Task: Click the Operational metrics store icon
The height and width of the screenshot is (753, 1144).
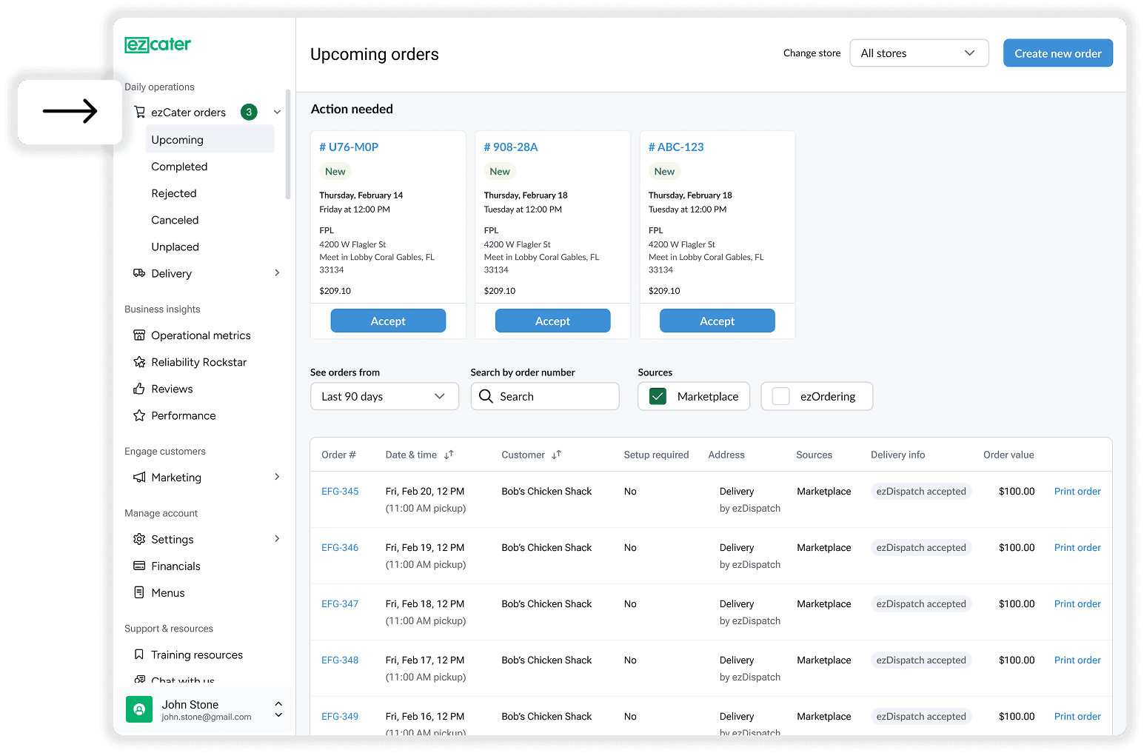Action: pos(139,335)
